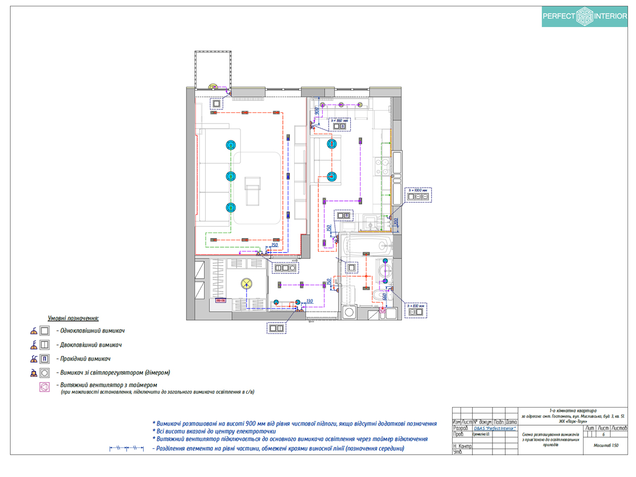Select the yellow ceiling lamp in wardrobe

[x=246, y=284]
